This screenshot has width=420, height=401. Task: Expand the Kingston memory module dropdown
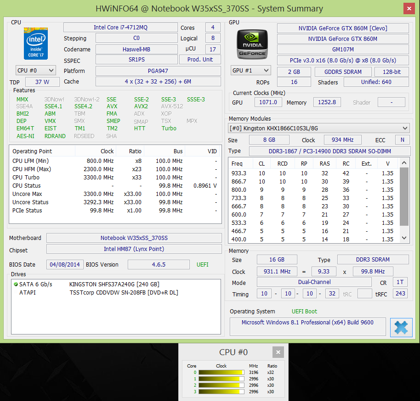(319, 128)
